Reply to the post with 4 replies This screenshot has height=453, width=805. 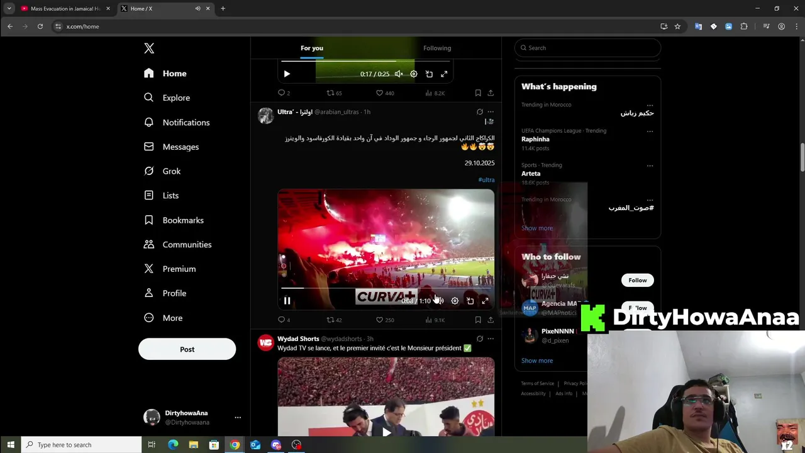tap(284, 320)
